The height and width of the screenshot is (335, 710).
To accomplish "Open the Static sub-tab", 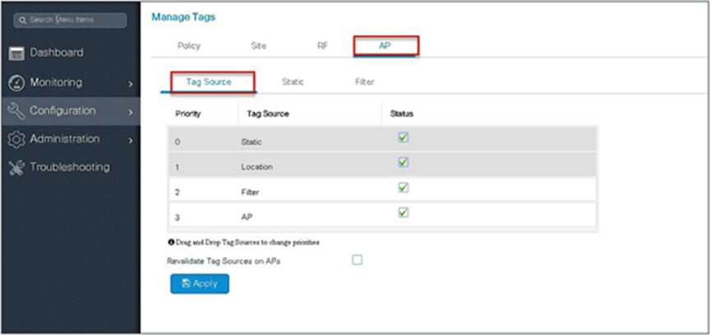I will pos(293,82).
